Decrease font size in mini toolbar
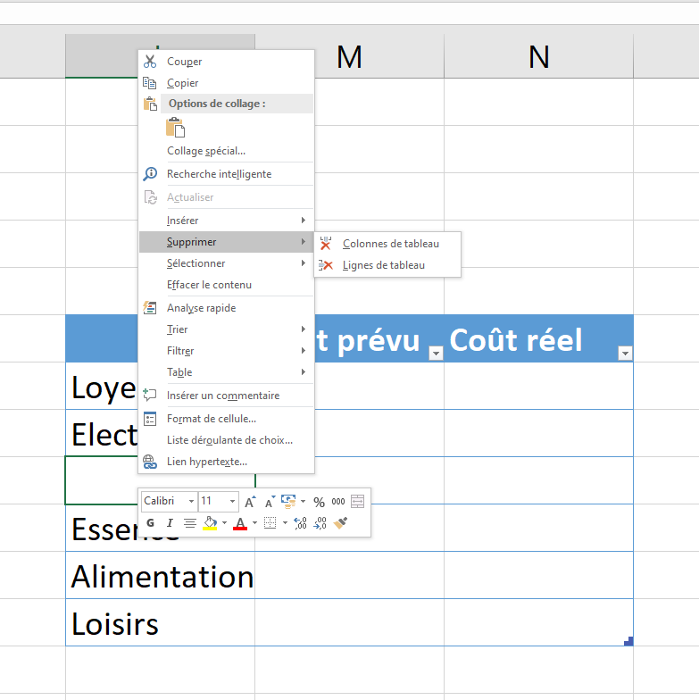Viewport: 699px width, 700px height. (x=270, y=502)
